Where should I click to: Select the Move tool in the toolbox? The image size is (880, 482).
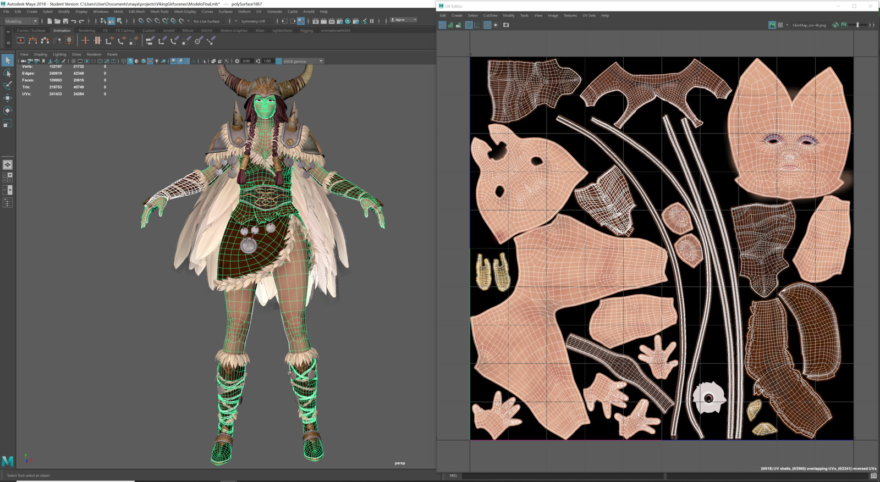[x=8, y=98]
